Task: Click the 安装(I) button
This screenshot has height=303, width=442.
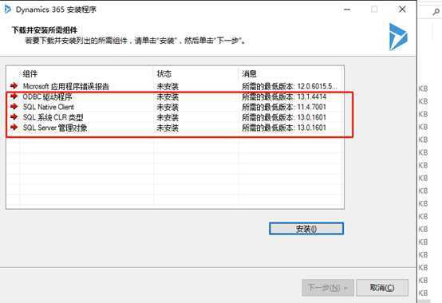Action: (x=306, y=228)
